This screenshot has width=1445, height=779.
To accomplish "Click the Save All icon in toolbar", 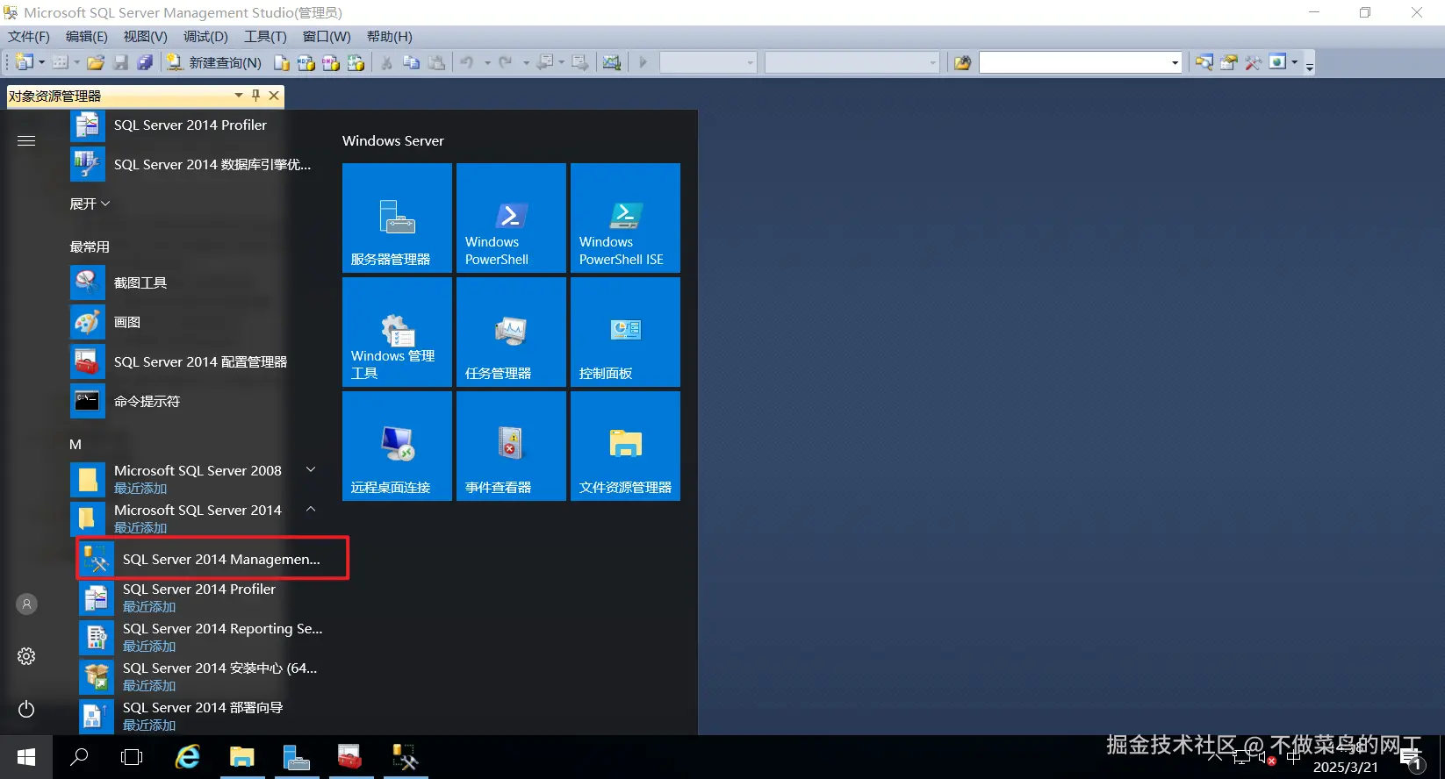I will click(145, 62).
